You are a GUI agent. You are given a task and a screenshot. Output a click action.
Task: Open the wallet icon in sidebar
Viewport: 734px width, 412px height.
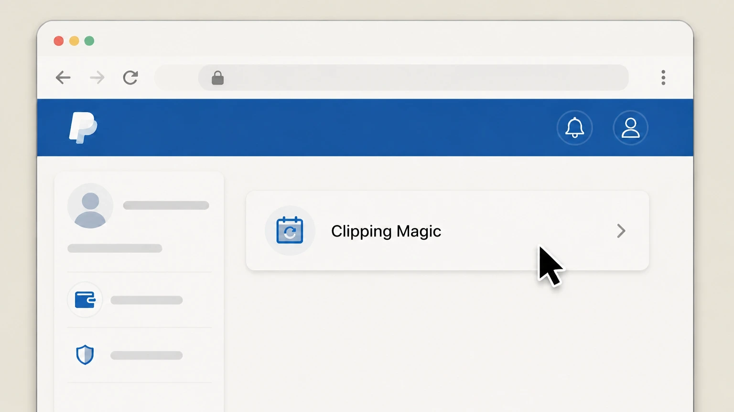point(85,300)
